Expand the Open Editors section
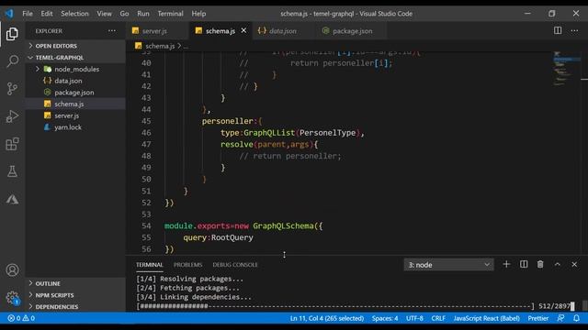The image size is (588, 330). pyautogui.click(x=75, y=46)
